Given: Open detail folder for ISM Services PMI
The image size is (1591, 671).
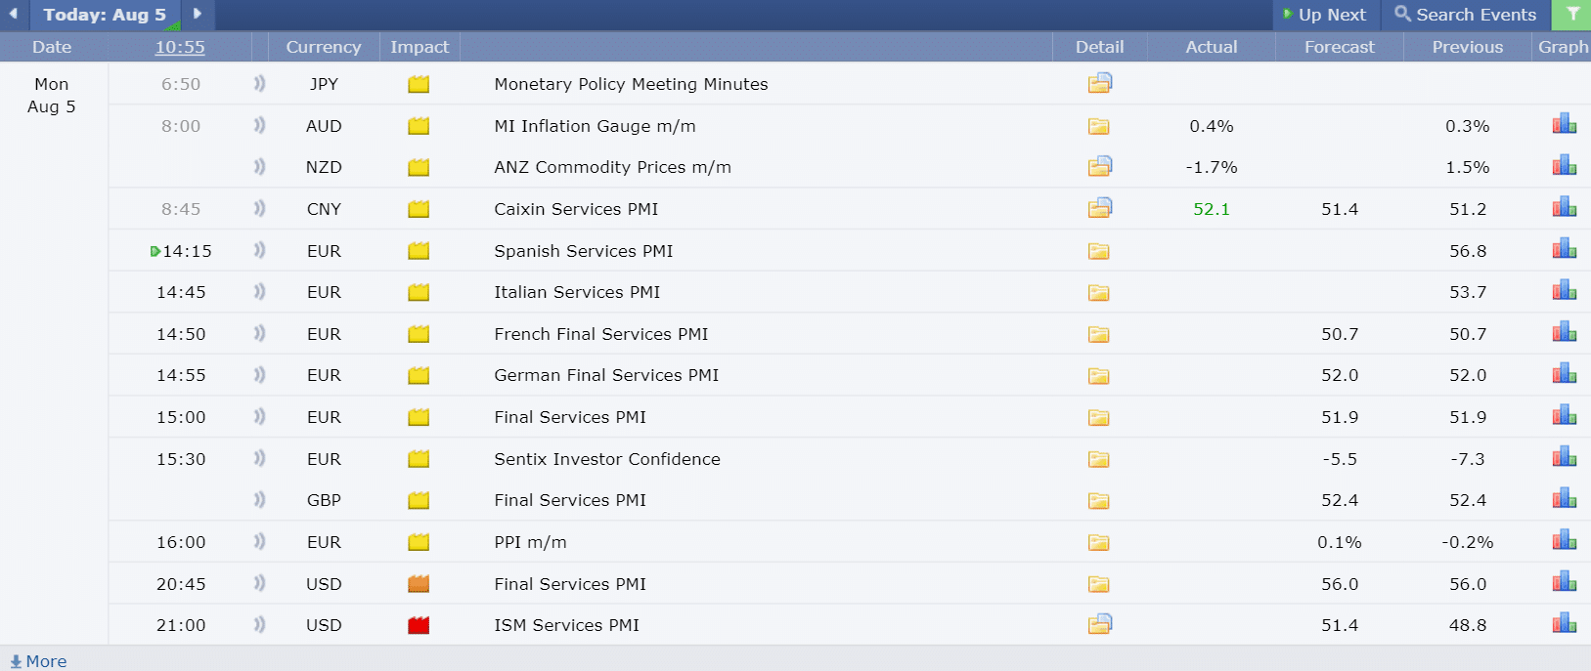Looking at the screenshot, I should coord(1100,623).
